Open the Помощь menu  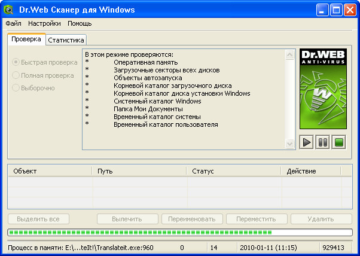tap(80, 23)
